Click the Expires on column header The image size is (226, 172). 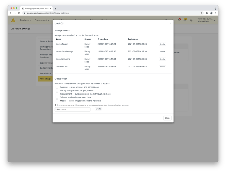[133, 39]
